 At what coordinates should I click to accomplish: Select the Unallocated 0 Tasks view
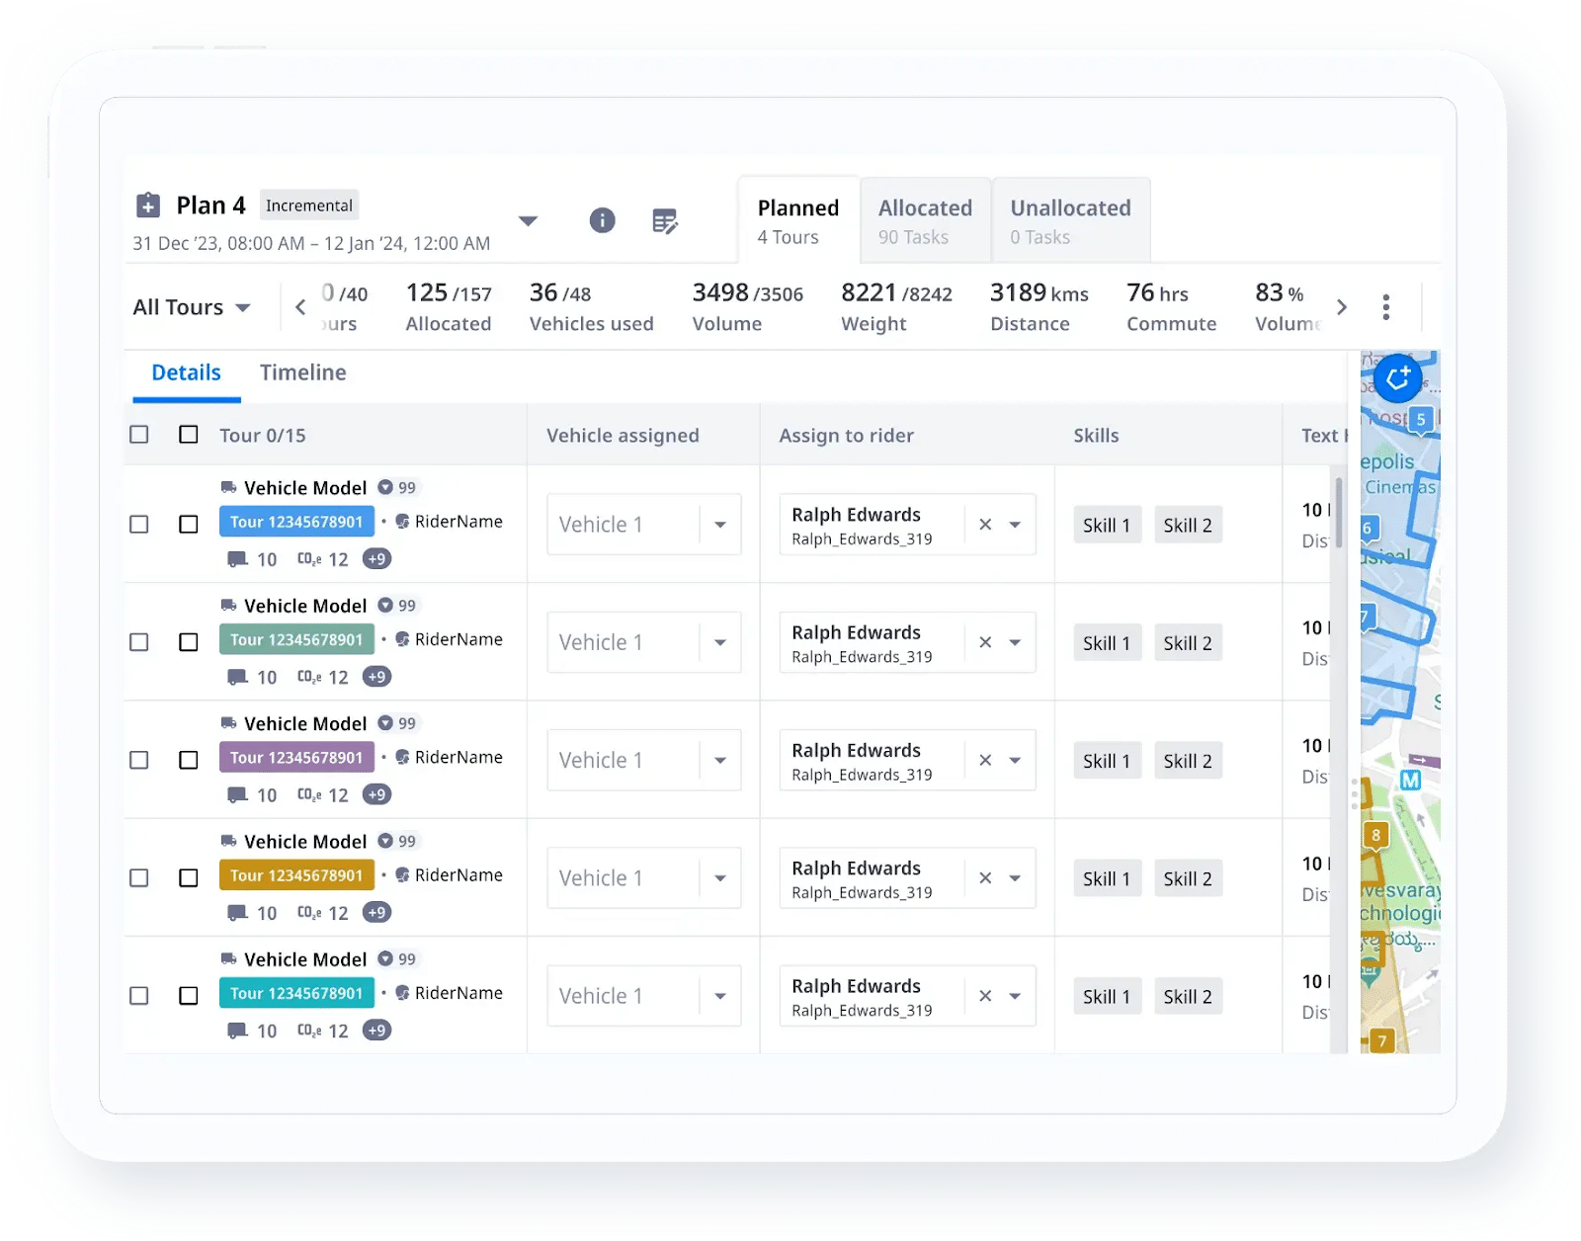coord(1070,219)
